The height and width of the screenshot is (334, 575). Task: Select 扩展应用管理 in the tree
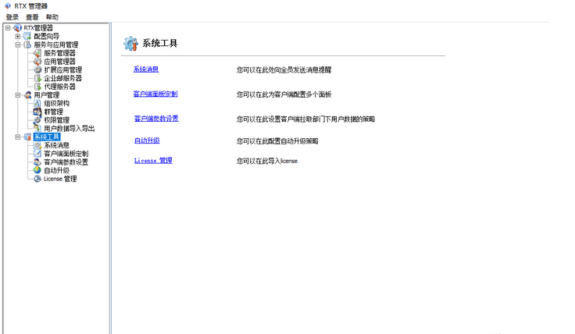tap(63, 69)
